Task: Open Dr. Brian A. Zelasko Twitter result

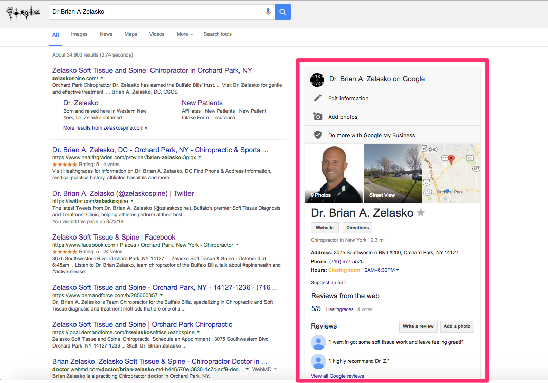Action: pos(123,193)
